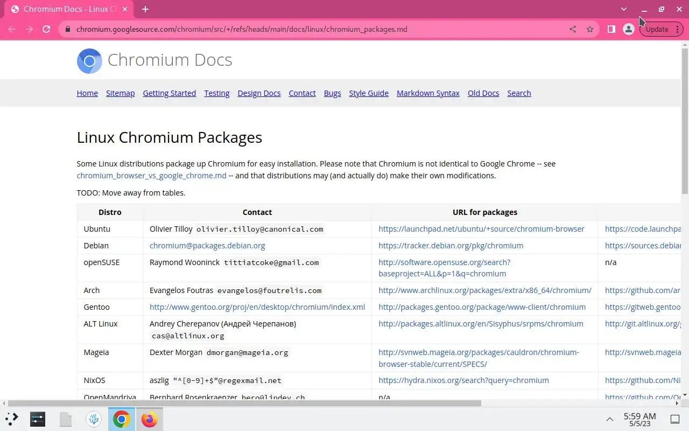Open the task manager settings icon in taskbar

pos(38,419)
